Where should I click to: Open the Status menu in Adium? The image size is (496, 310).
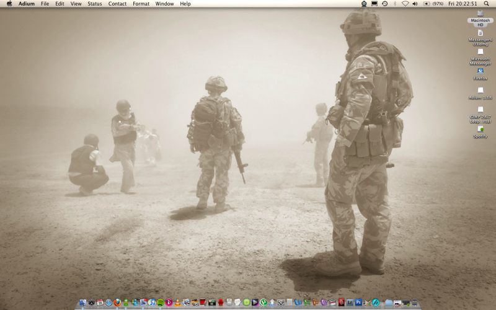[94, 4]
